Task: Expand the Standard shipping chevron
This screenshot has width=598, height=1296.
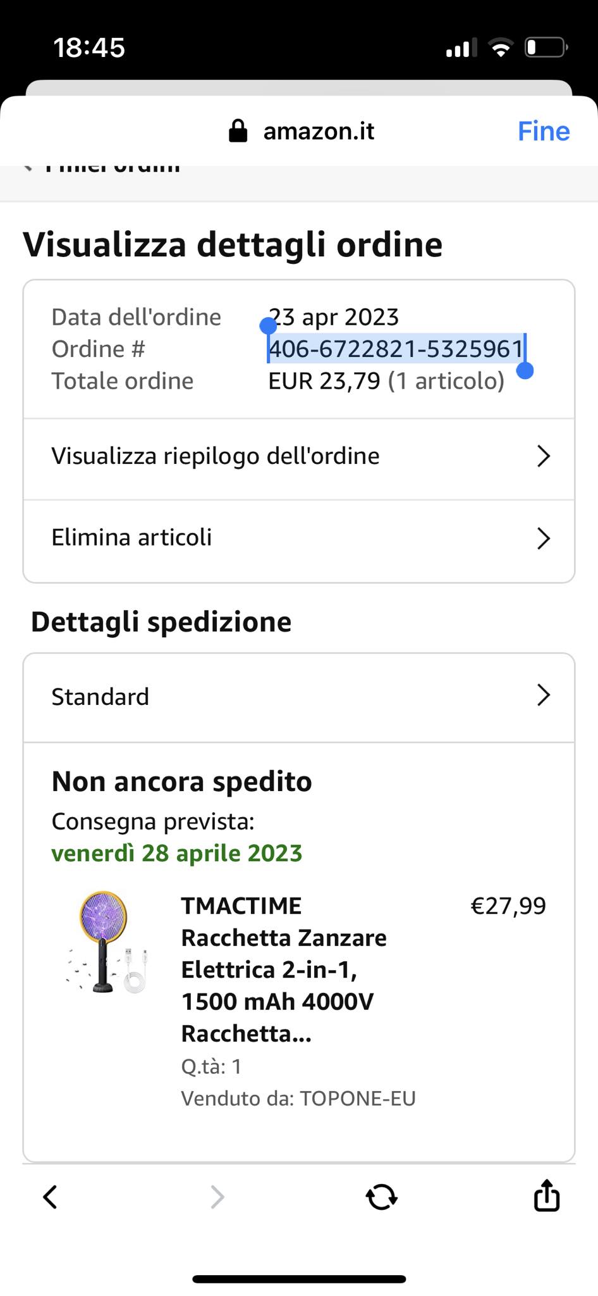Action: point(543,695)
